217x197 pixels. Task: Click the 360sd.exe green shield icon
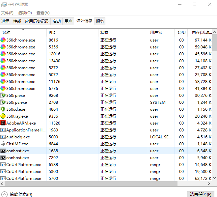pos(3,109)
